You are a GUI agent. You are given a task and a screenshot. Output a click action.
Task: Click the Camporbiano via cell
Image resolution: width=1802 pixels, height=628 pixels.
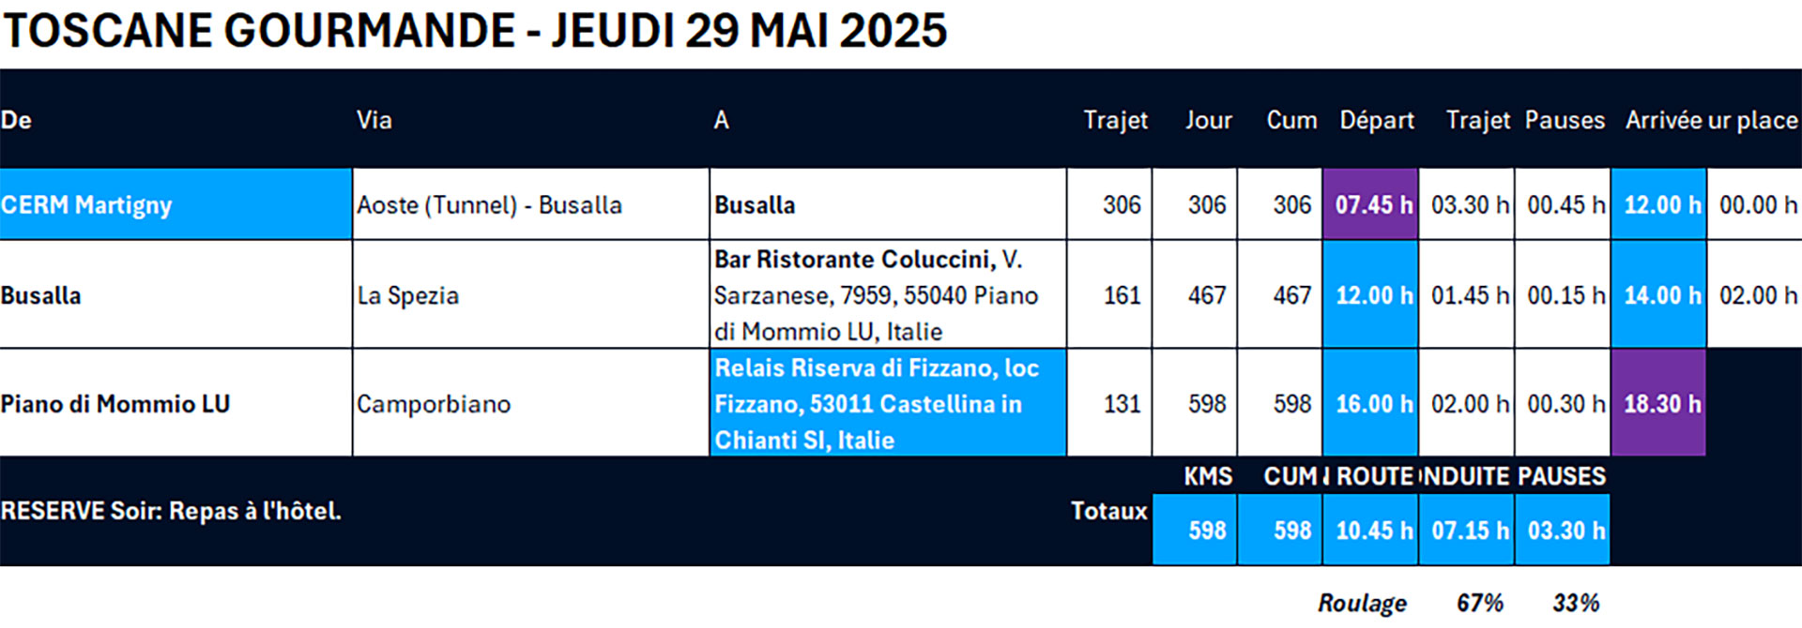530,404
